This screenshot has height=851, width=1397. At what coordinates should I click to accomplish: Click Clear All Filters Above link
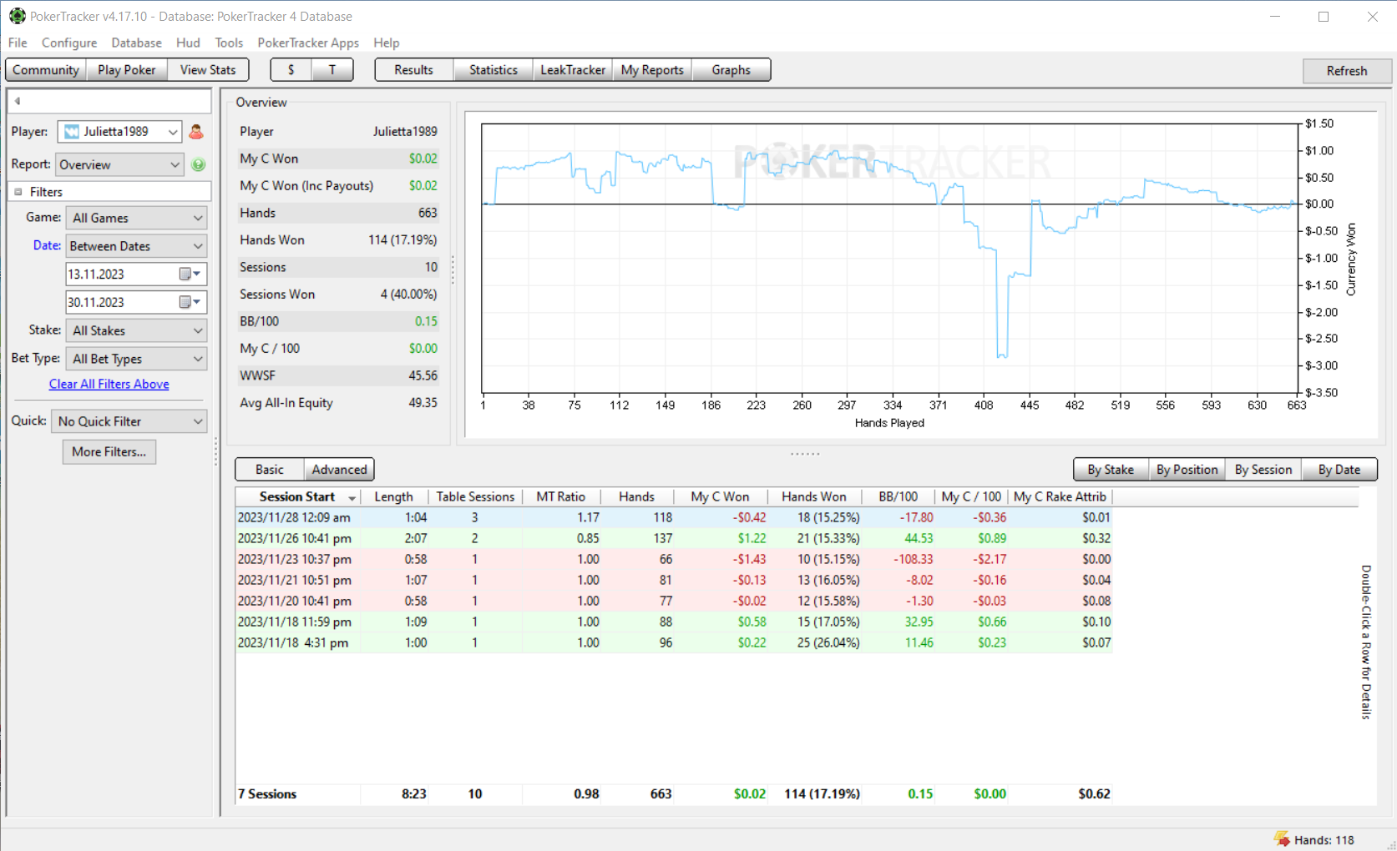click(109, 384)
